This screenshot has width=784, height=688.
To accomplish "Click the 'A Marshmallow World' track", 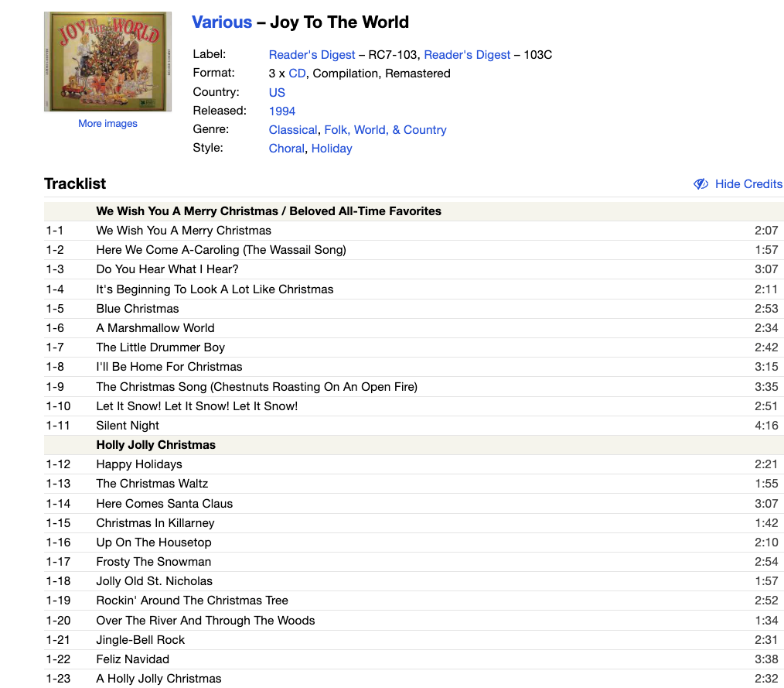I will click(x=155, y=328).
